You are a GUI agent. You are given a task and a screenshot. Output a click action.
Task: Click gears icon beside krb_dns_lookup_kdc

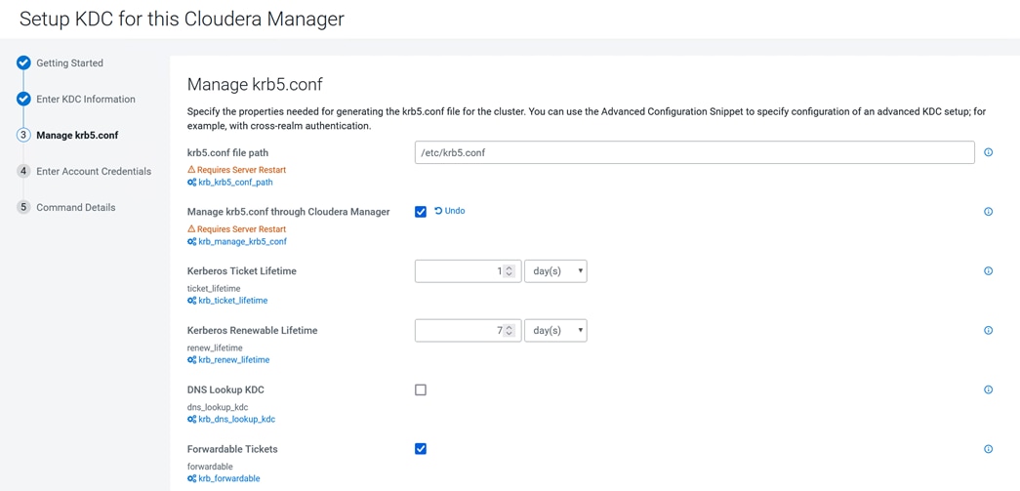point(192,419)
